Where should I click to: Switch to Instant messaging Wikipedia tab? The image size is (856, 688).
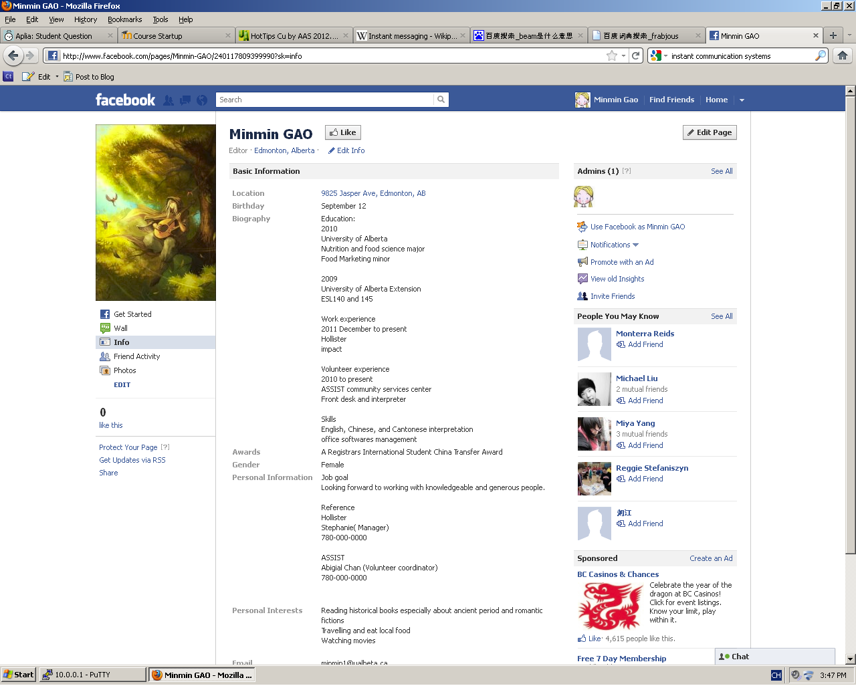(411, 35)
